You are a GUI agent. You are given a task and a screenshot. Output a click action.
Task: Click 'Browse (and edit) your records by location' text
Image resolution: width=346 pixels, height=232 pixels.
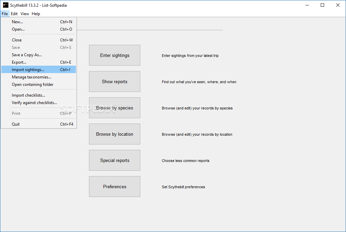[x=197, y=134]
